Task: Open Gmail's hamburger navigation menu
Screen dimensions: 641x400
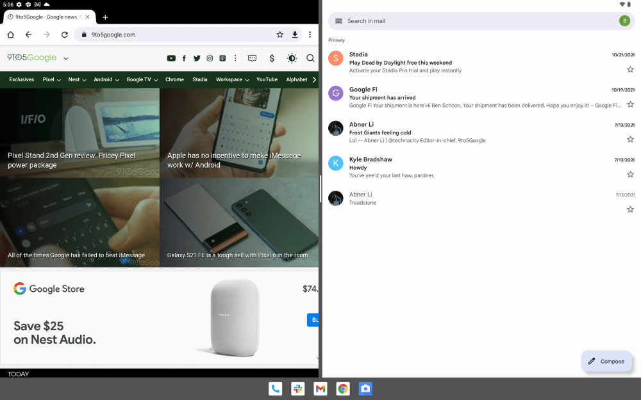Action: [x=338, y=21]
